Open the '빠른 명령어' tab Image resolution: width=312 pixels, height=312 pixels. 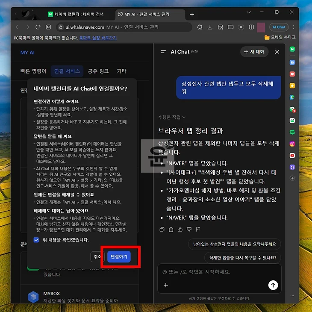pyautogui.click(x=33, y=71)
